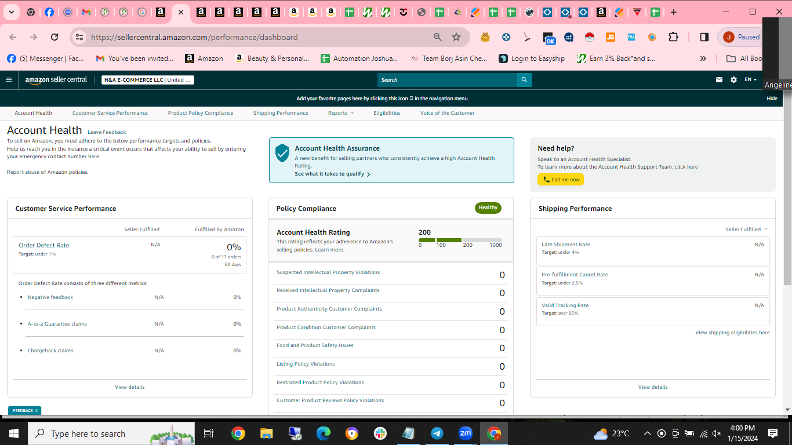Change the Seller Fulfilled shipping dropdown
792x445 pixels.
[746, 229]
